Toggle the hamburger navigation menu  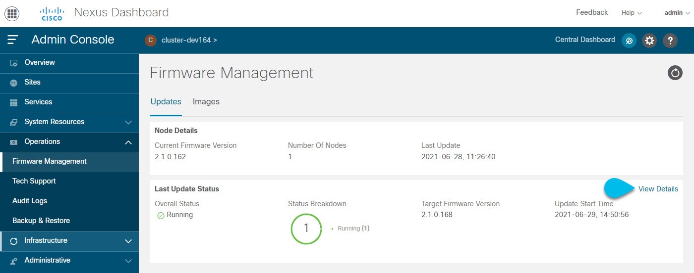[x=13, y=40]
